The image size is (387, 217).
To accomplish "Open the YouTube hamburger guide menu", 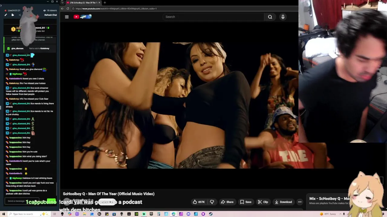I will pyautogui.click(x=67, y=17).
